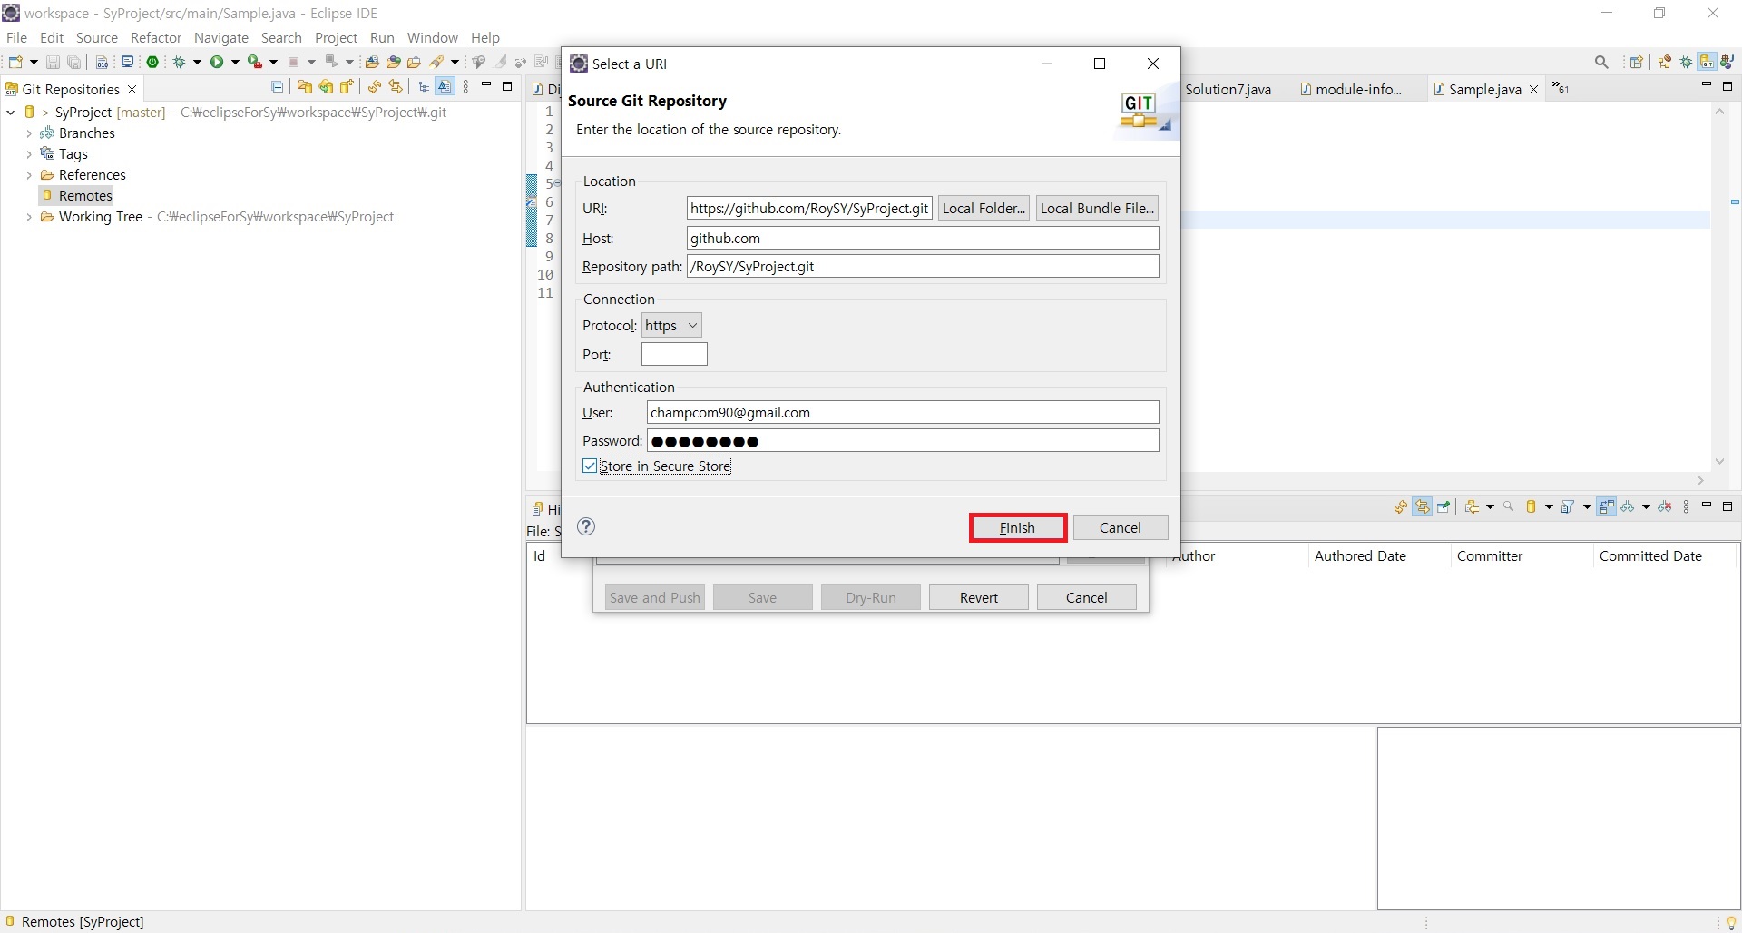Click the Eclipse toolbar search magnifier icon
This screenshot has width=1742, height=933.
point(1601,62)
